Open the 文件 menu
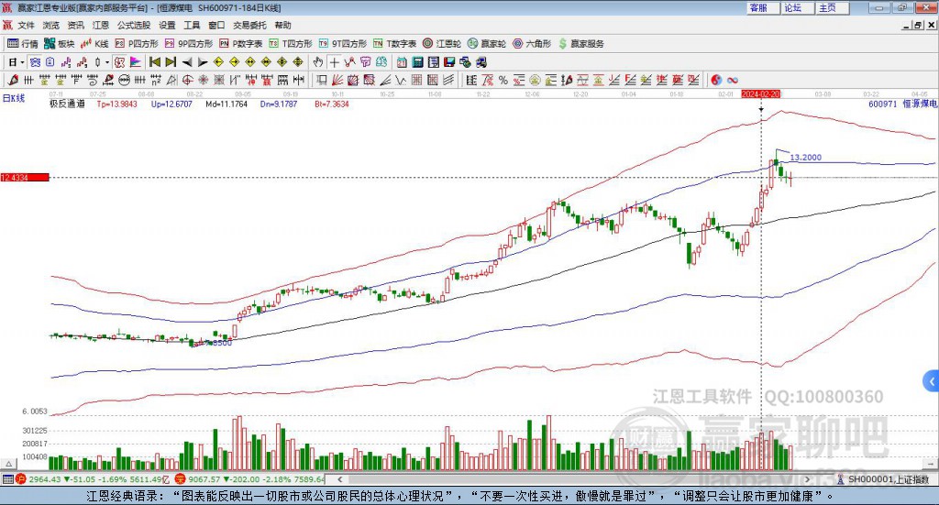Screen dimensions: 939x505 pyautogui.click(x=27, y=25)
